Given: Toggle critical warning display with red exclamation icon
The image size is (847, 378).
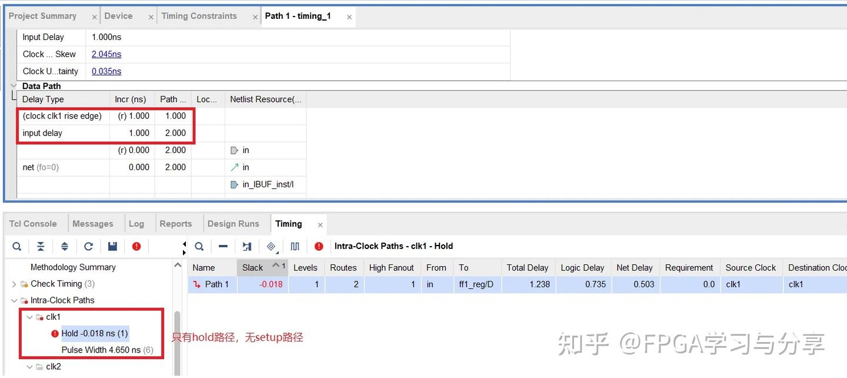Looking at the screenshot, I should tap(136, 246).
